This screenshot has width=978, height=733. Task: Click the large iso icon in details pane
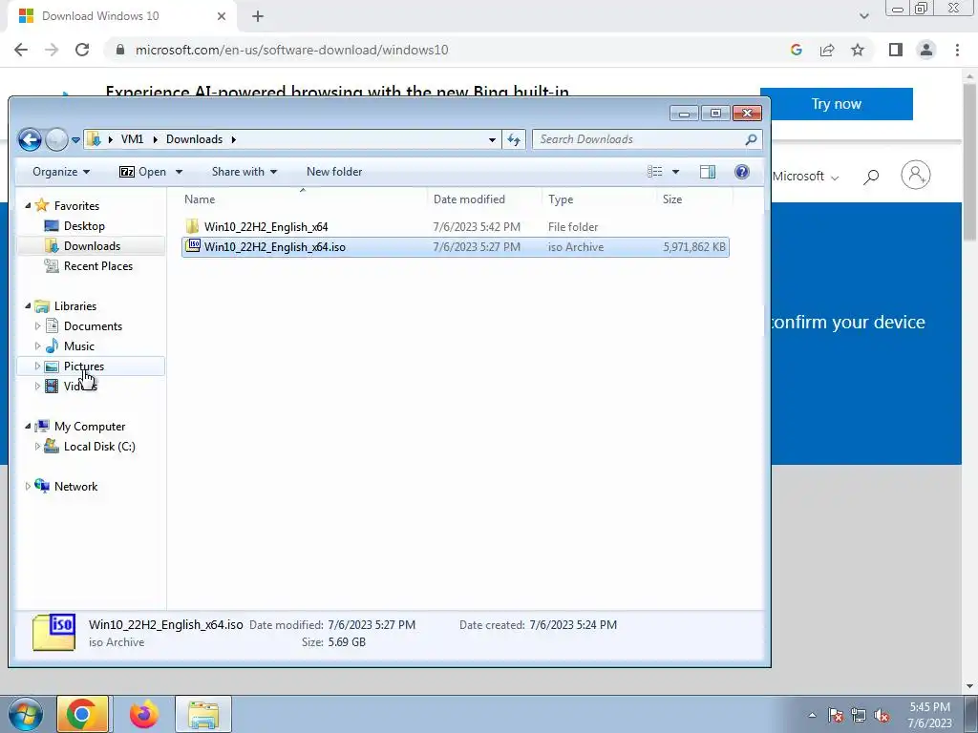coord(53,632)
